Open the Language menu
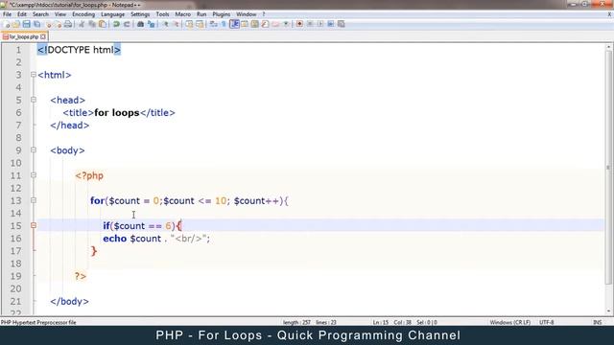The image size is (614, 345). (112, 14)
